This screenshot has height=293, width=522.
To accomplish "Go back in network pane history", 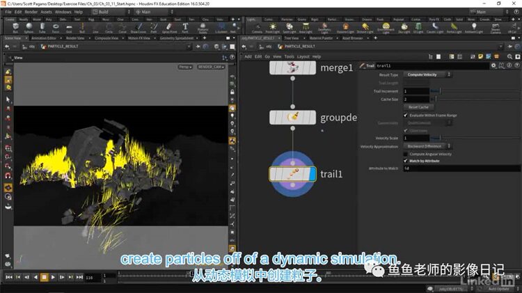I will (x=244, y=47).
